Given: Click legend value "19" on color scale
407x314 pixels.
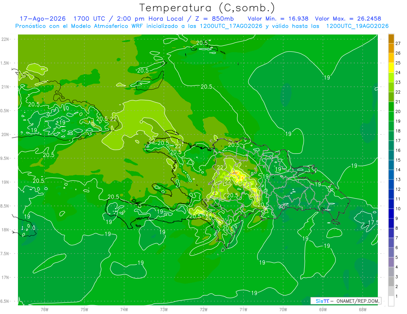Looking at the screenshot, I should pyautogui.click(x=398, y=121).
